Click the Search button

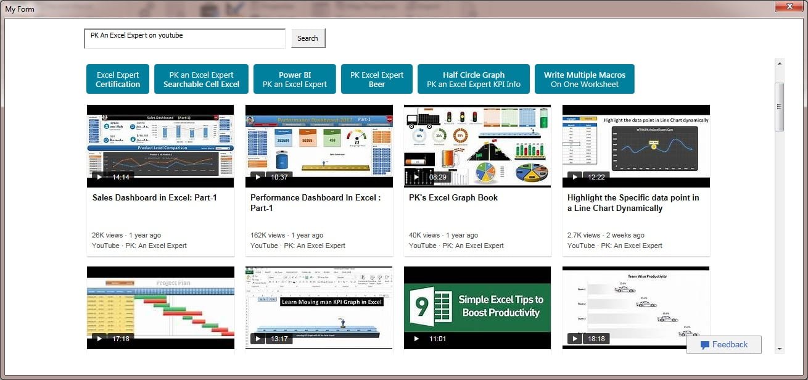point(308,38)
